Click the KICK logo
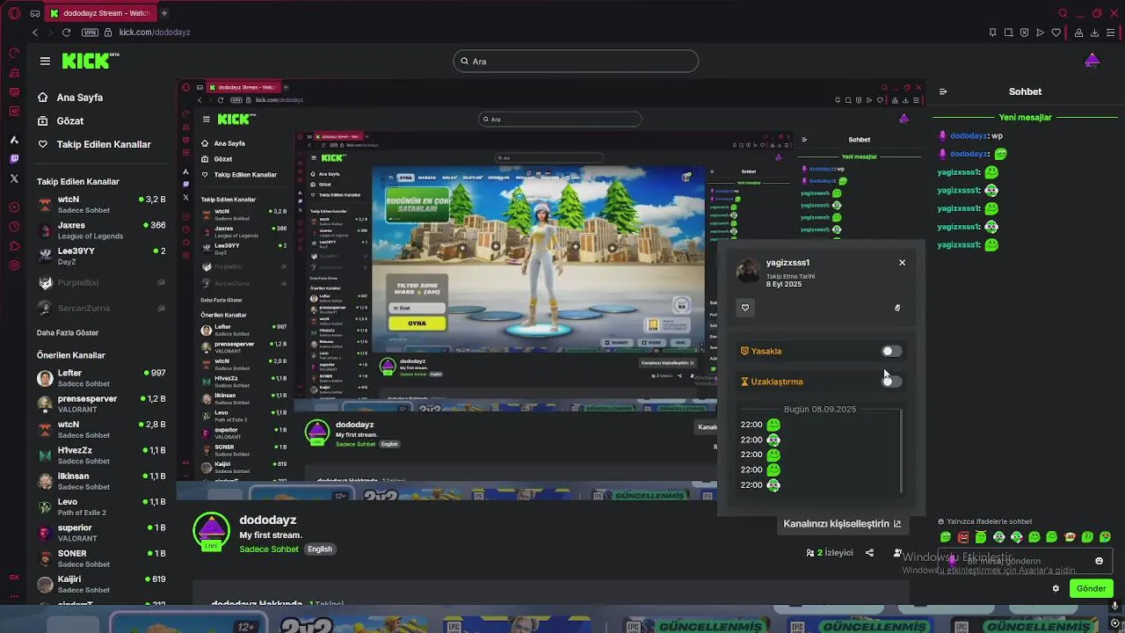Viewport: 1125px width, 633px height. point(91,61)
